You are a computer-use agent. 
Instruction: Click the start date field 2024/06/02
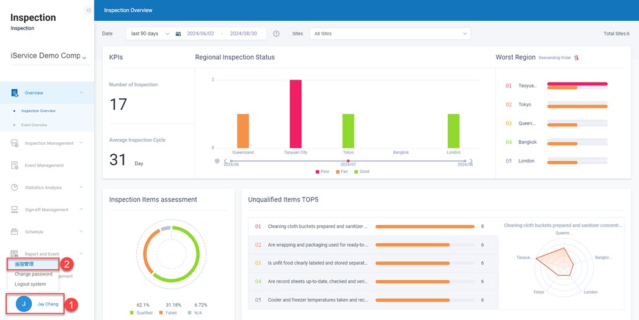[x=200, y=34]
